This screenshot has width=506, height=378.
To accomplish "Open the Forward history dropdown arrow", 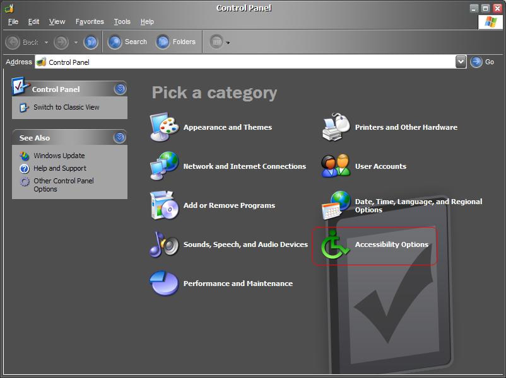I will [76, 42].
